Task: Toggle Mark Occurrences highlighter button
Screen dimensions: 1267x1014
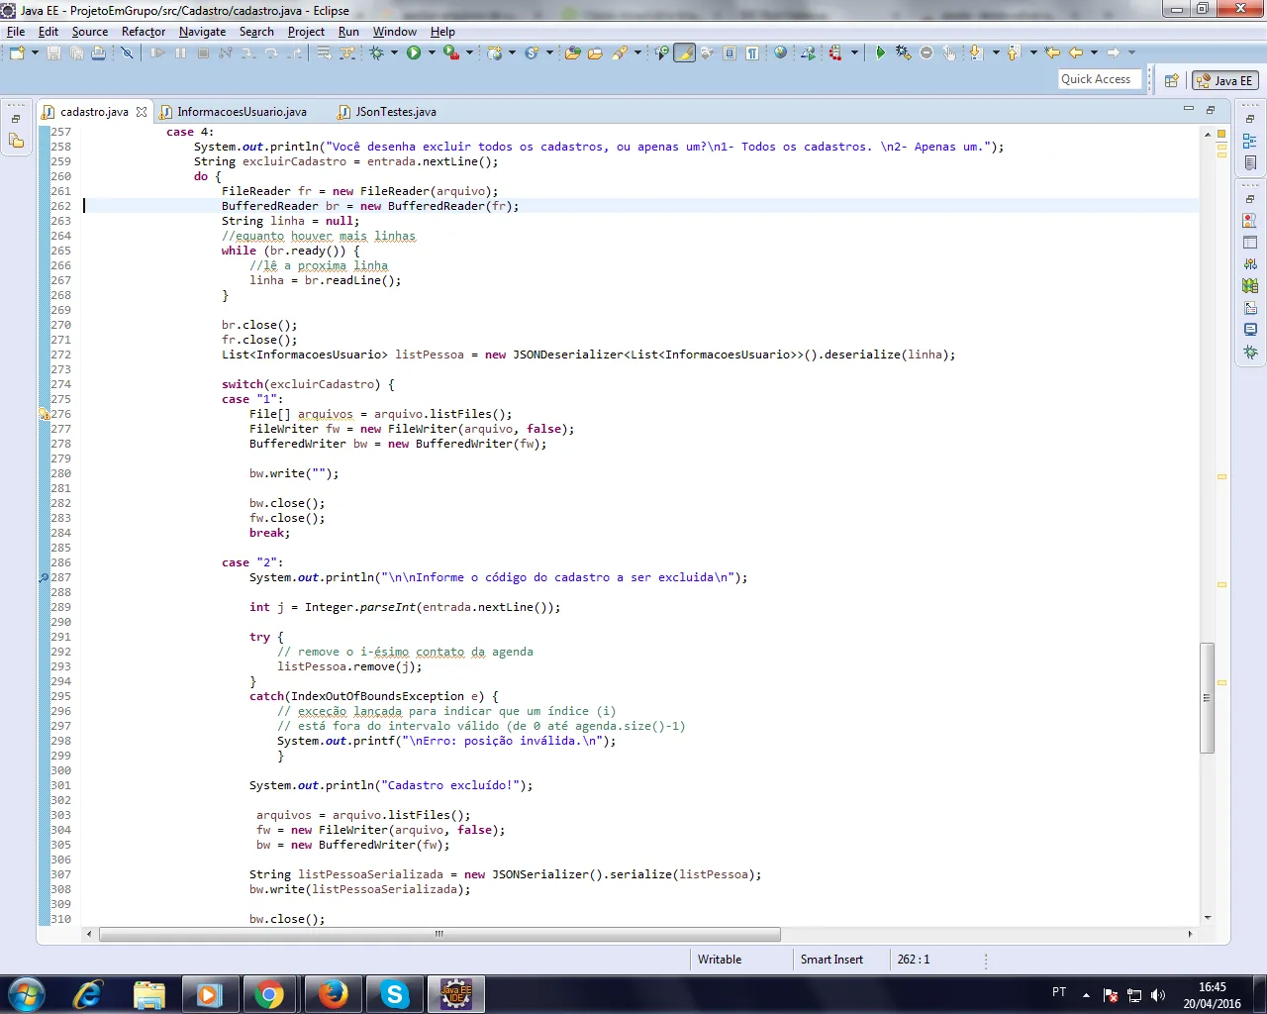Action: click(684, 52)
